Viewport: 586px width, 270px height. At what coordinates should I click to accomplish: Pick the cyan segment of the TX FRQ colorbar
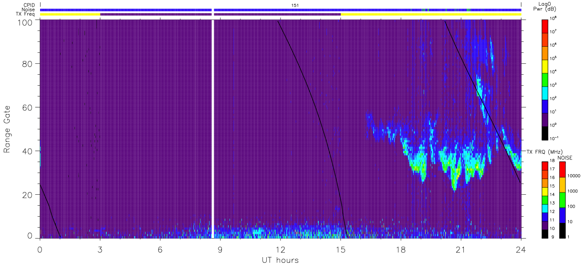click(545, 208)
